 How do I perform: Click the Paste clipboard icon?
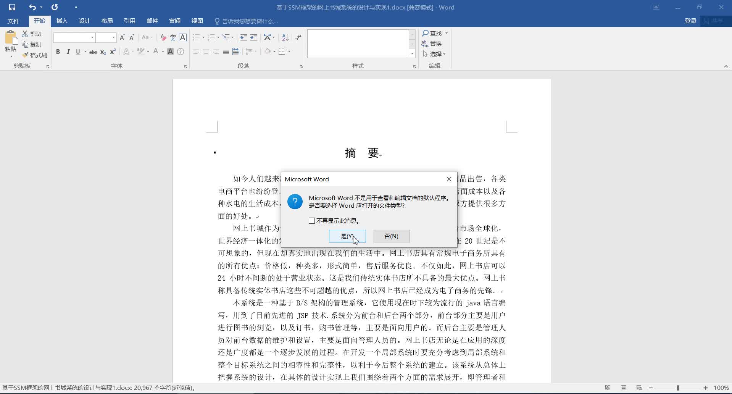(11, 37)
